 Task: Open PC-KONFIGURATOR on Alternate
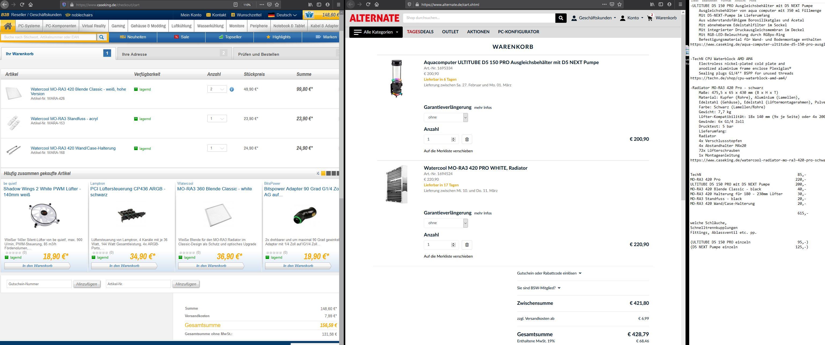519,32
